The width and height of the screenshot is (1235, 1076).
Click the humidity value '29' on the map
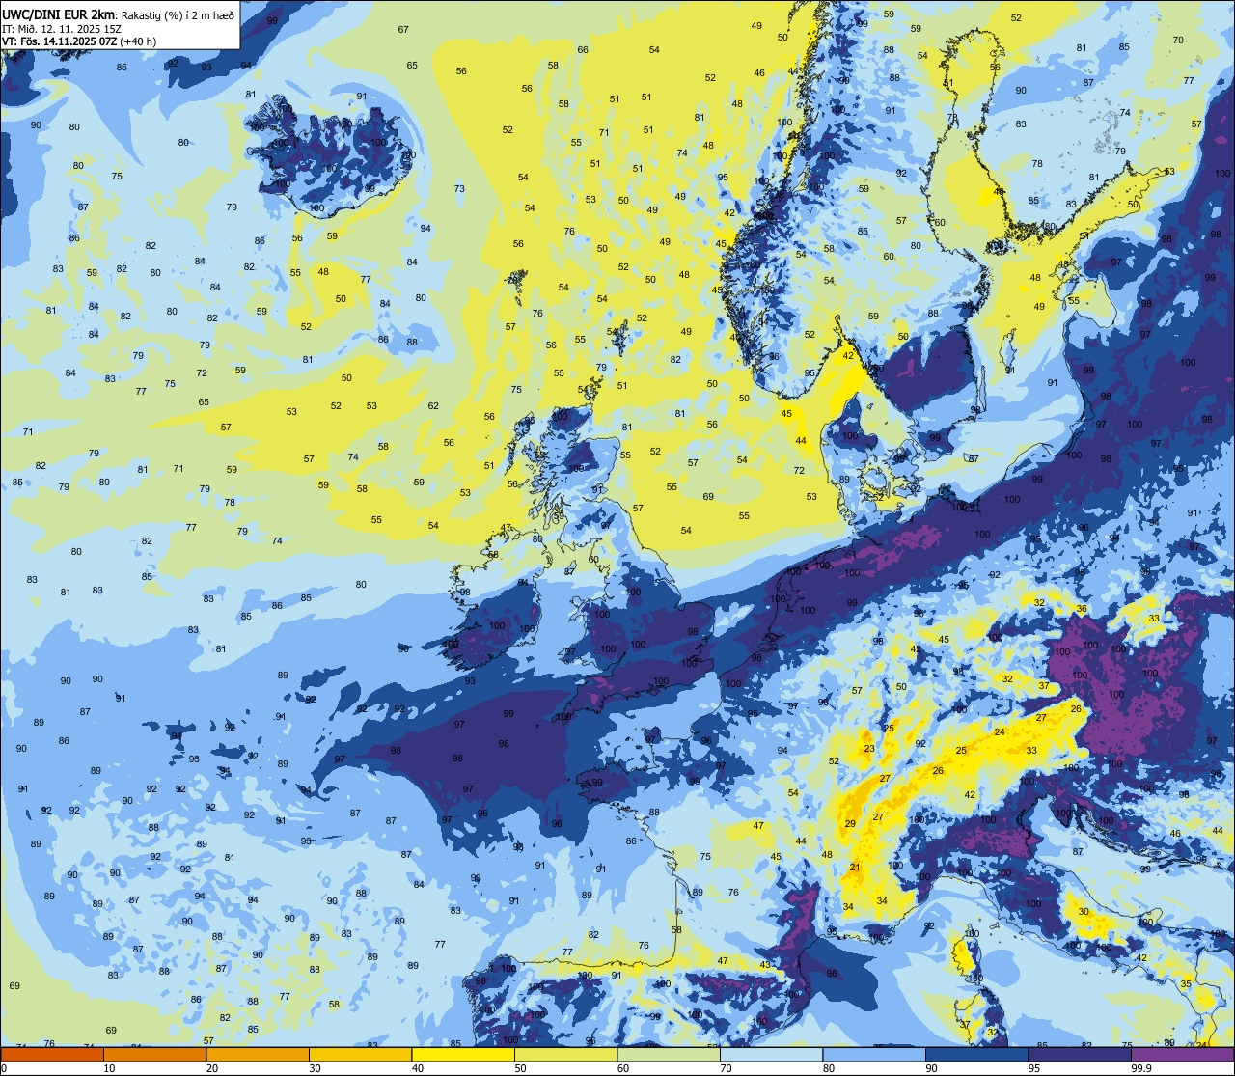(x=850, y=823)
